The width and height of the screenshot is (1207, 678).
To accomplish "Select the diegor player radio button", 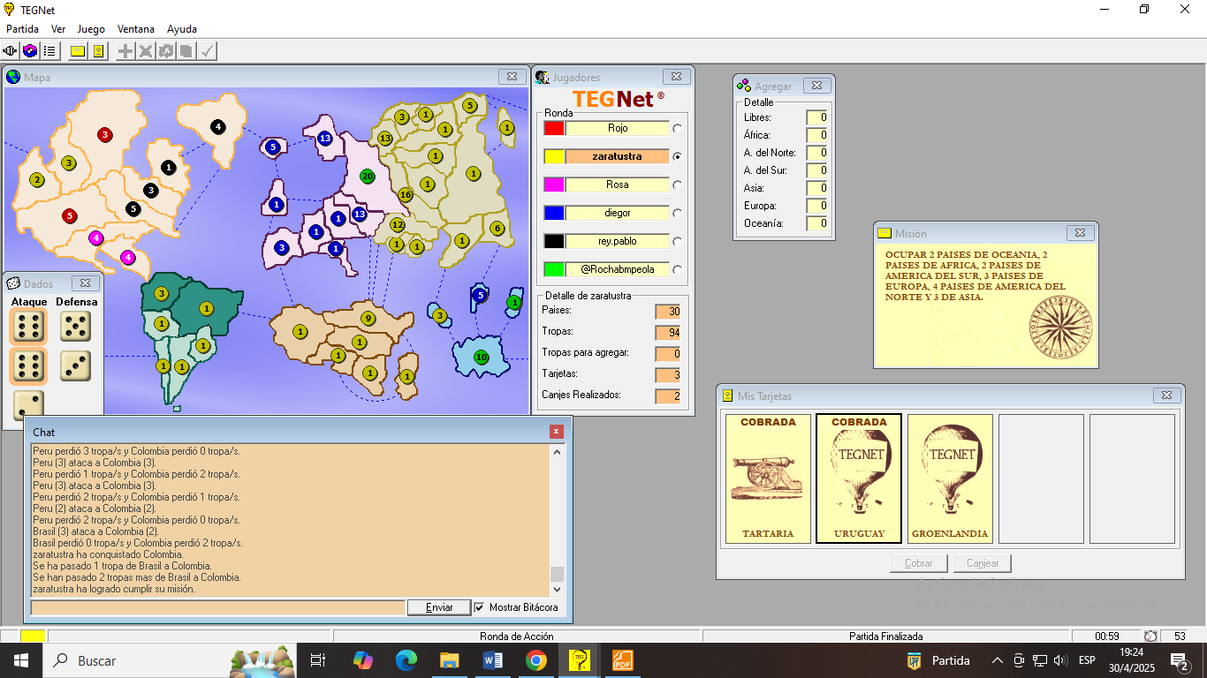I will coord(678,213).
